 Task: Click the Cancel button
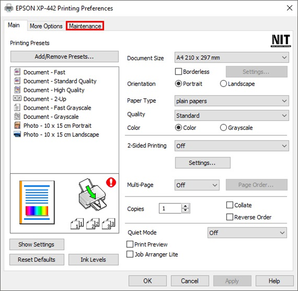coord(190,281)
